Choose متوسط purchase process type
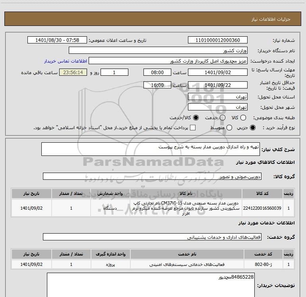Screen dimensions: 306x297 [x=229, y=128]
